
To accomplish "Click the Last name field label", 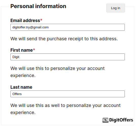I will tap(21, 87).
